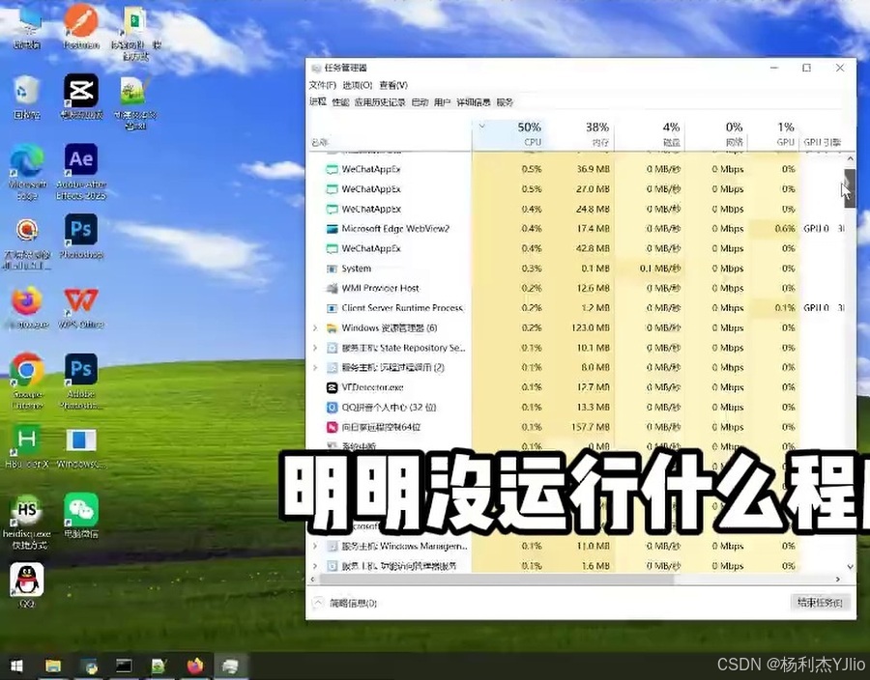The height and width of the screenshot is (680, 870).
Task: Switch to the 启动 tab
Action: tap(420, 102)
